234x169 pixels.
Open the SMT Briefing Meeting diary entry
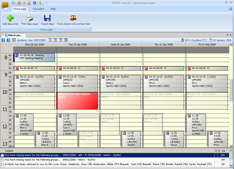point(35,57)
